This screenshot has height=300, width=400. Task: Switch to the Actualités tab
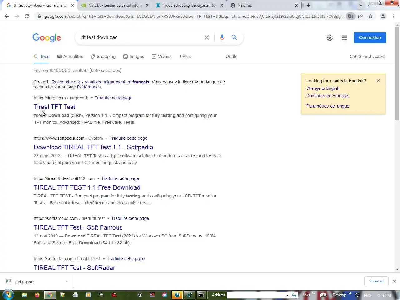click(70, 57)
